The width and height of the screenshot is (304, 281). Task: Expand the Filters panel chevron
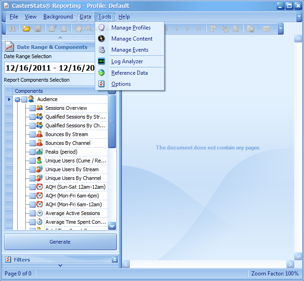click(115, 259)
